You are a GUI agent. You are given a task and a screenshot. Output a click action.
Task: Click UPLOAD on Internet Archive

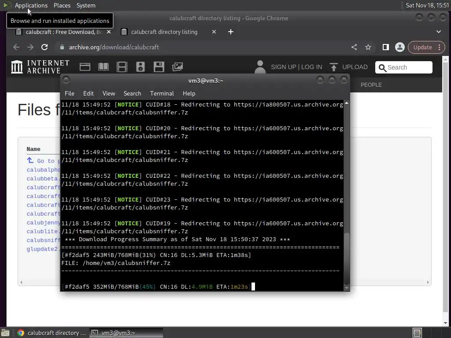[x=355, y=67]
